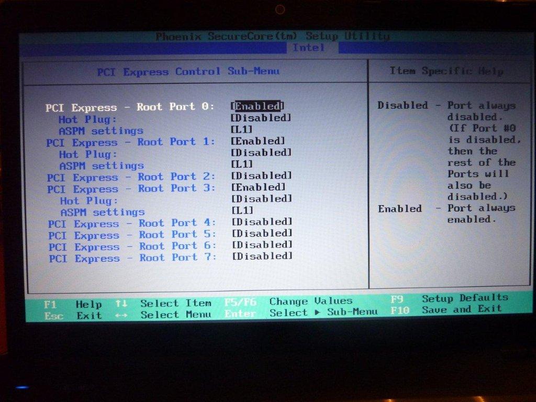Change ASPM settings L1 value under Root Port 3
Image resolution: width=536 pixels, height=402 pixels.
point(243,210)
